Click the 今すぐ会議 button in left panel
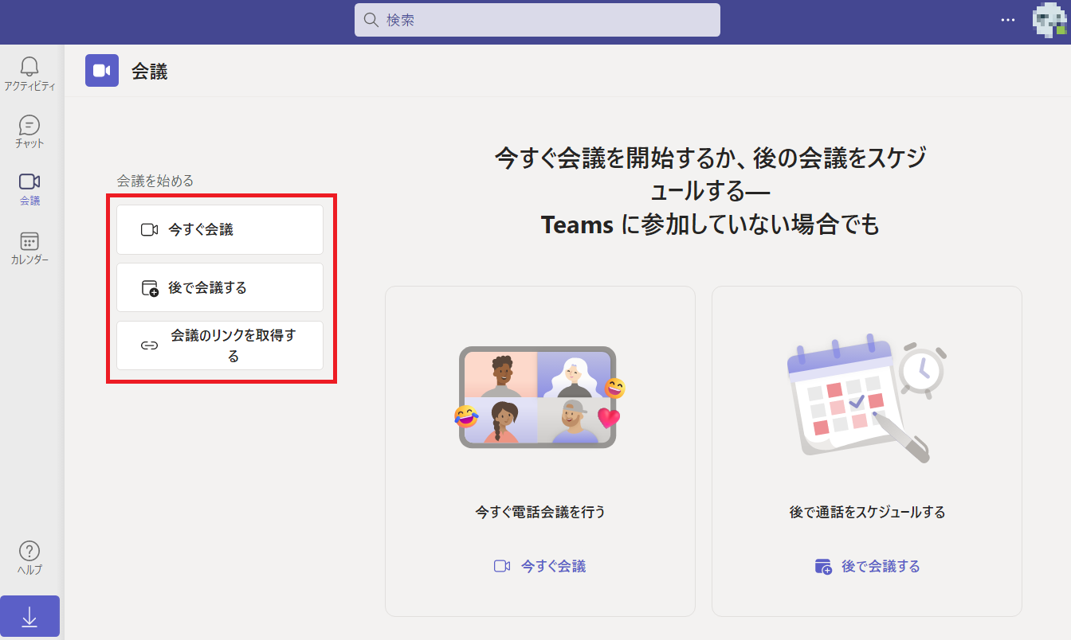Screen dimensions: 1071x640 coord(220,230)
